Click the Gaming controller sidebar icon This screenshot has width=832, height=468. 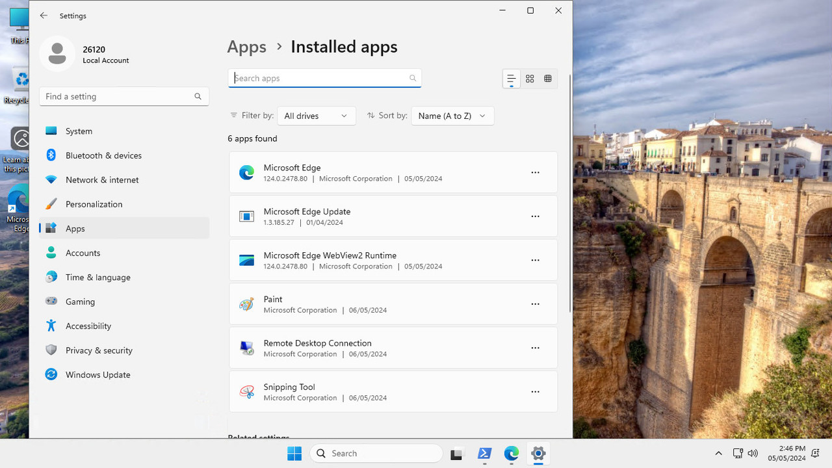(51, 302)
